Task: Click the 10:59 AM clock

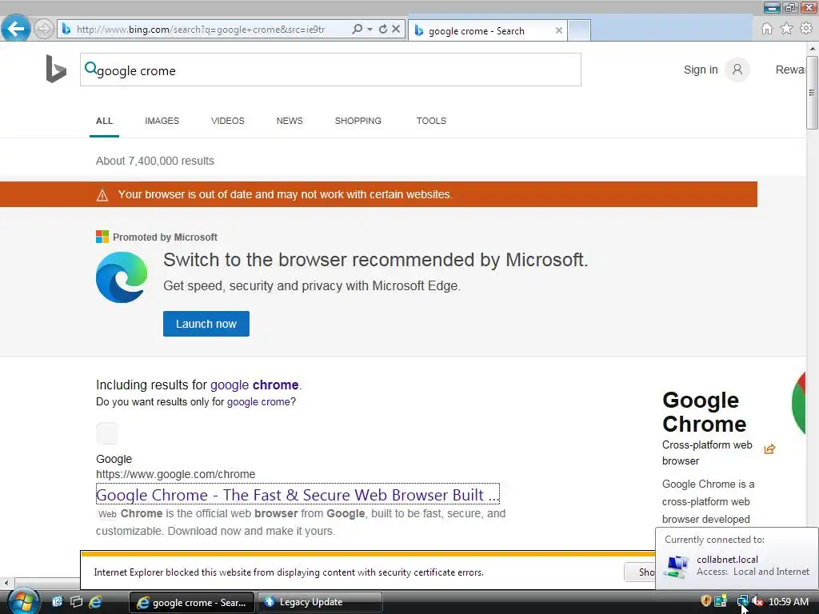Action: [788, 601]
